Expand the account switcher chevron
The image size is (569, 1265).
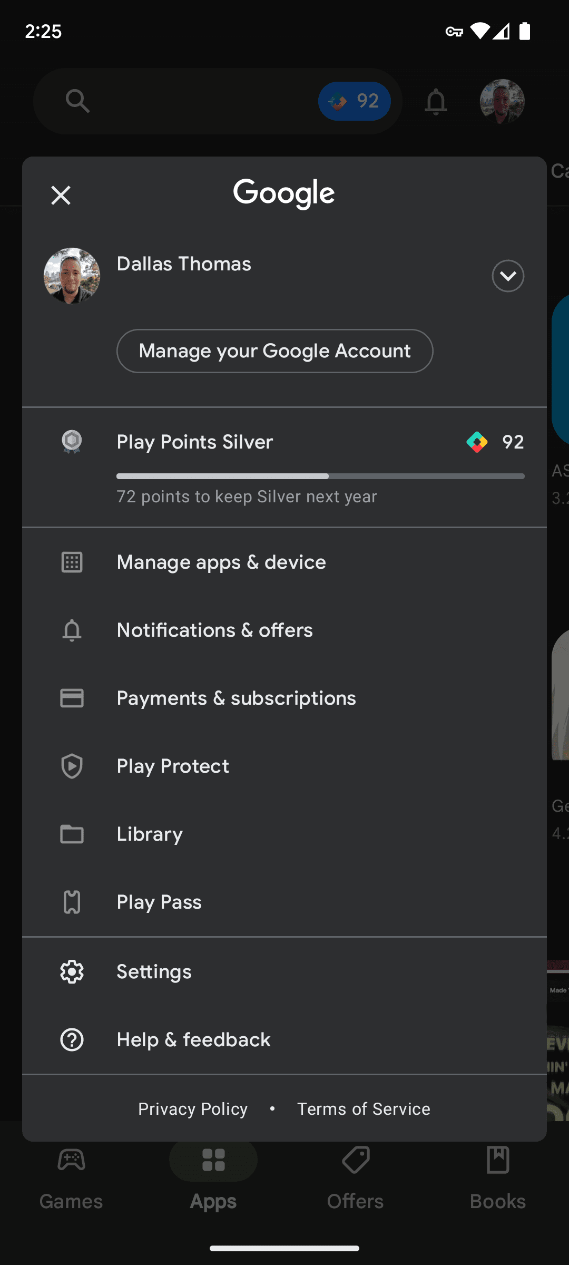point(508,276)
